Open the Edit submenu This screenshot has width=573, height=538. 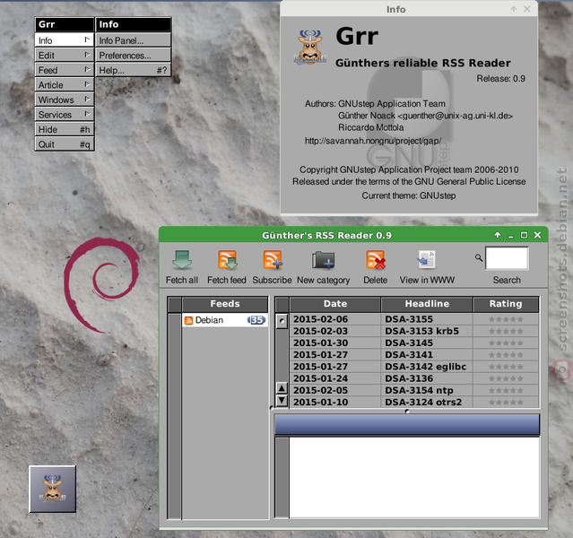[x=65, y=56]
